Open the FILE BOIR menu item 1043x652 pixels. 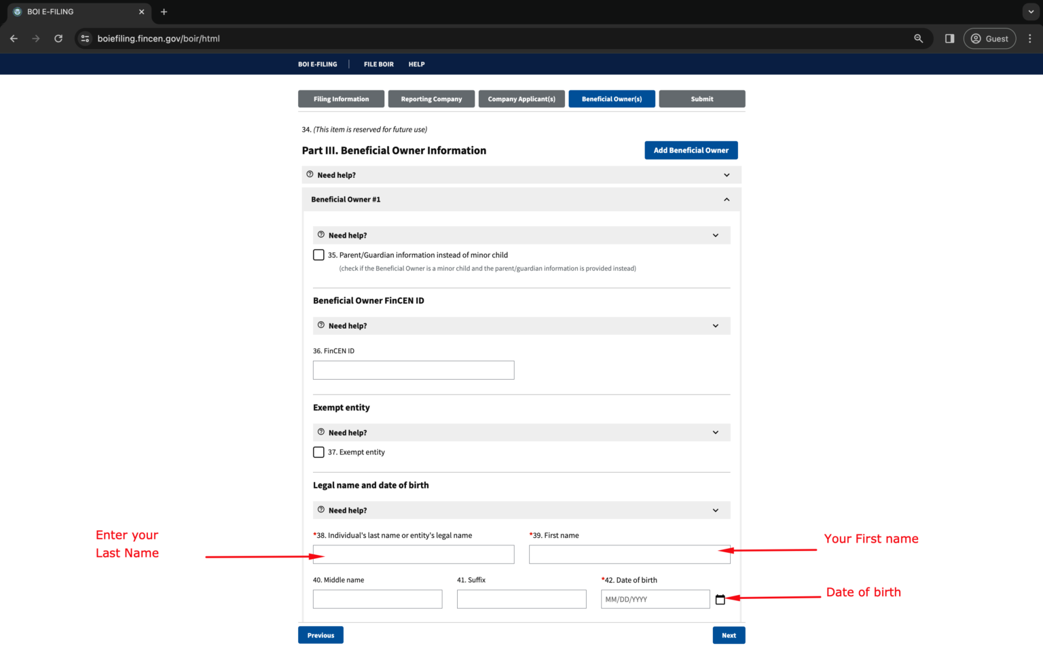(378, 64)
